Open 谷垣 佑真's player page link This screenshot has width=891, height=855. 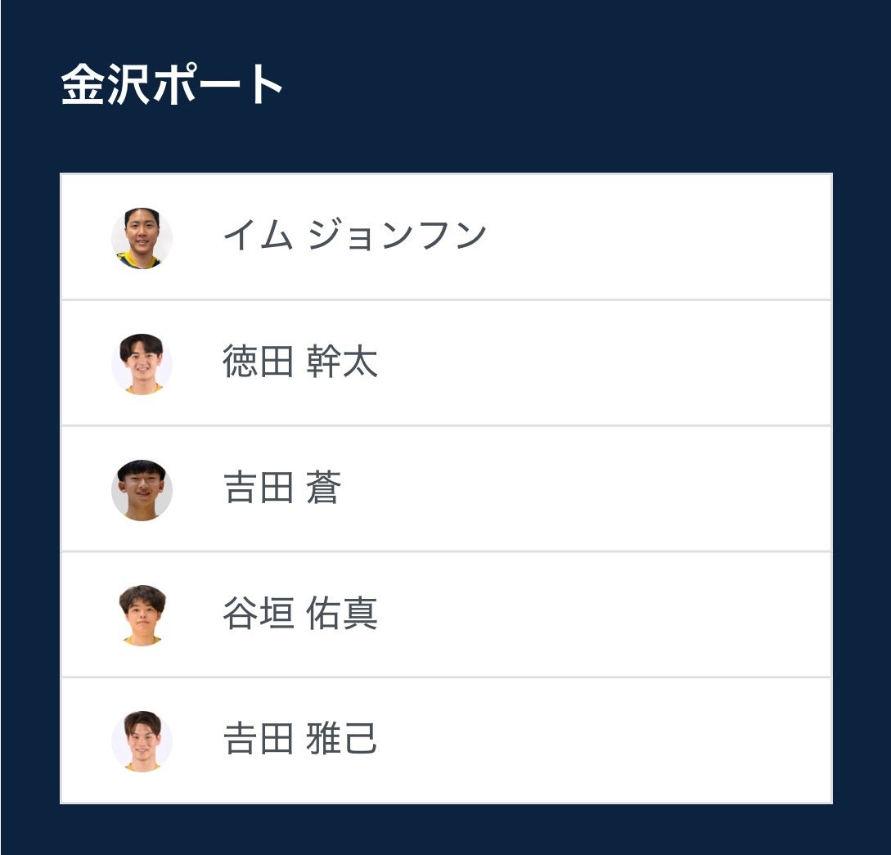299,614
